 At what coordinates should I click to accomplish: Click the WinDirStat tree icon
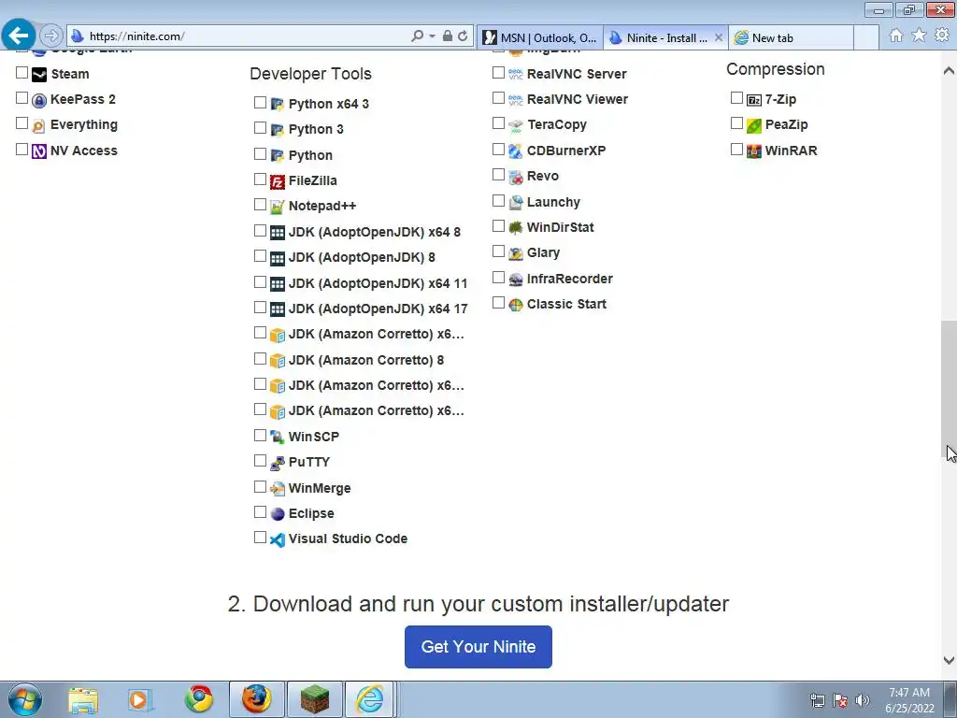click(x=516, y=228)
